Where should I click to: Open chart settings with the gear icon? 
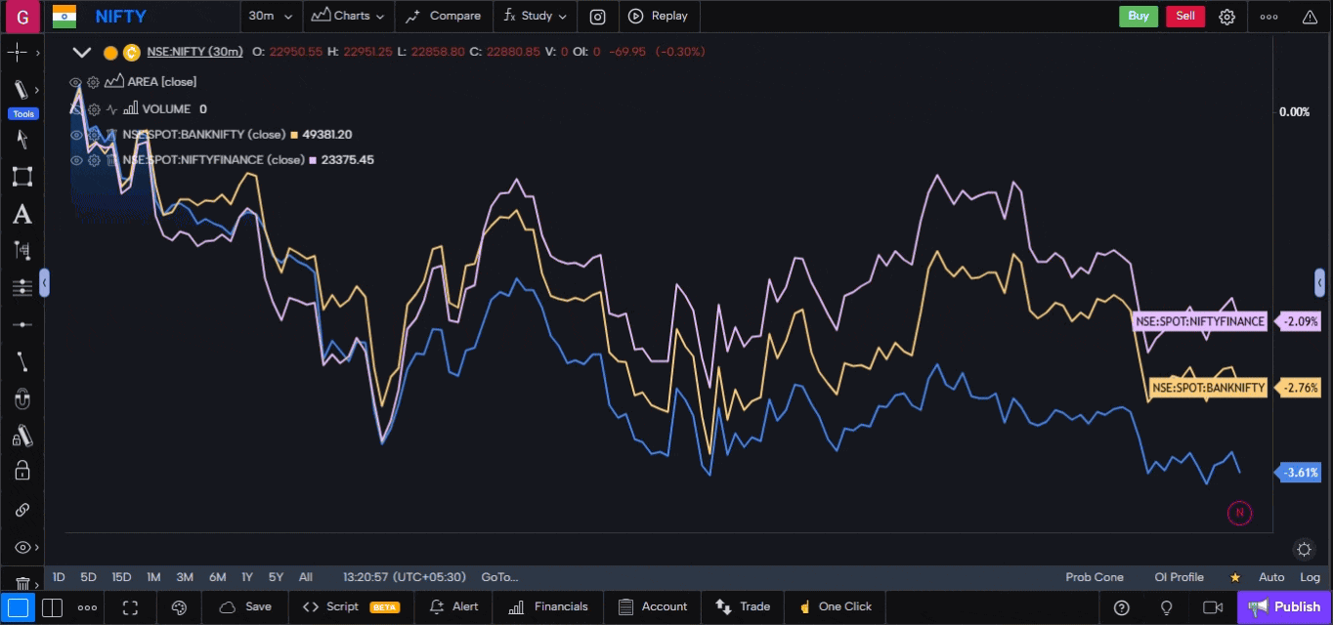pos(1226,16)
